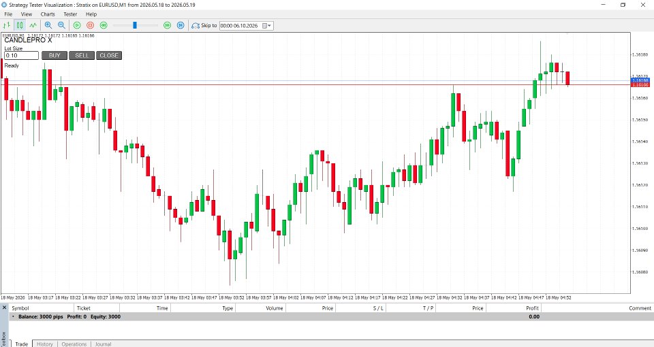Zoom in on the chart
Screen dimensions: 654x347
(x=48, y=25)
